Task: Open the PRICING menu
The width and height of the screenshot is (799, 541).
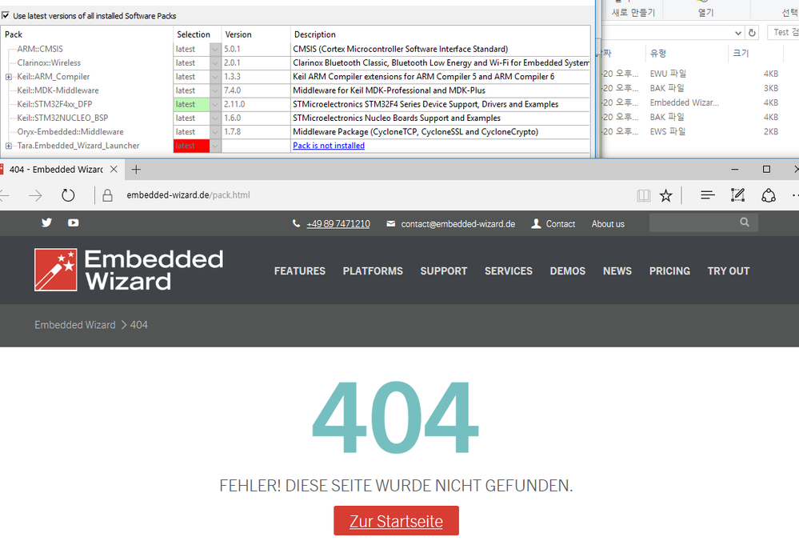Action: coord(669,270)
